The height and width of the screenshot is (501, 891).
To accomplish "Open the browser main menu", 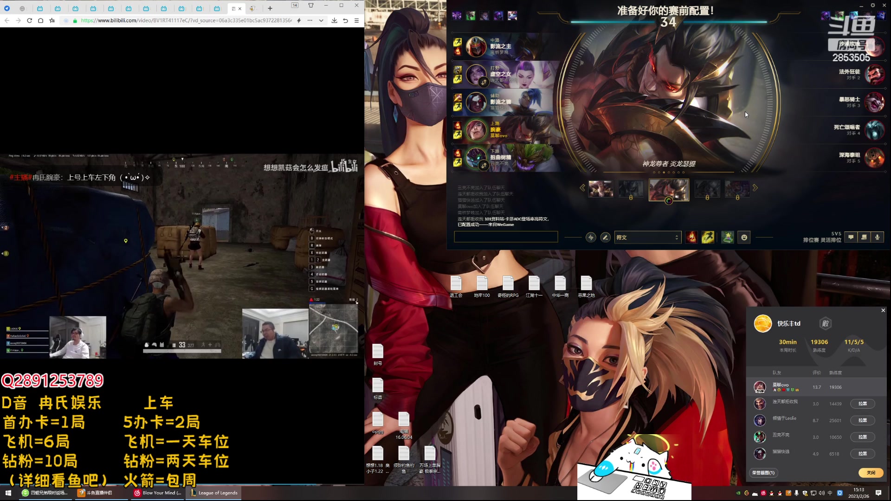I will pyautogui.click(x=356, y=20).
